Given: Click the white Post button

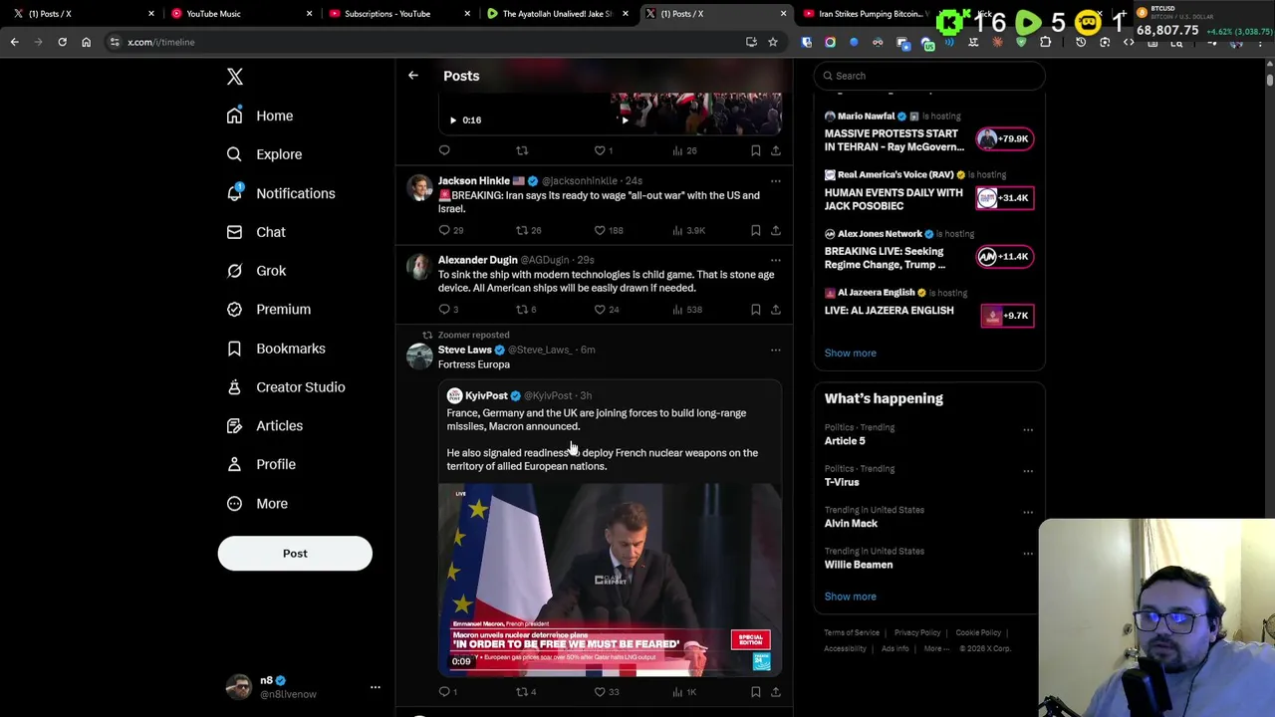Looking at the screenshot, I should coord(295,554).
